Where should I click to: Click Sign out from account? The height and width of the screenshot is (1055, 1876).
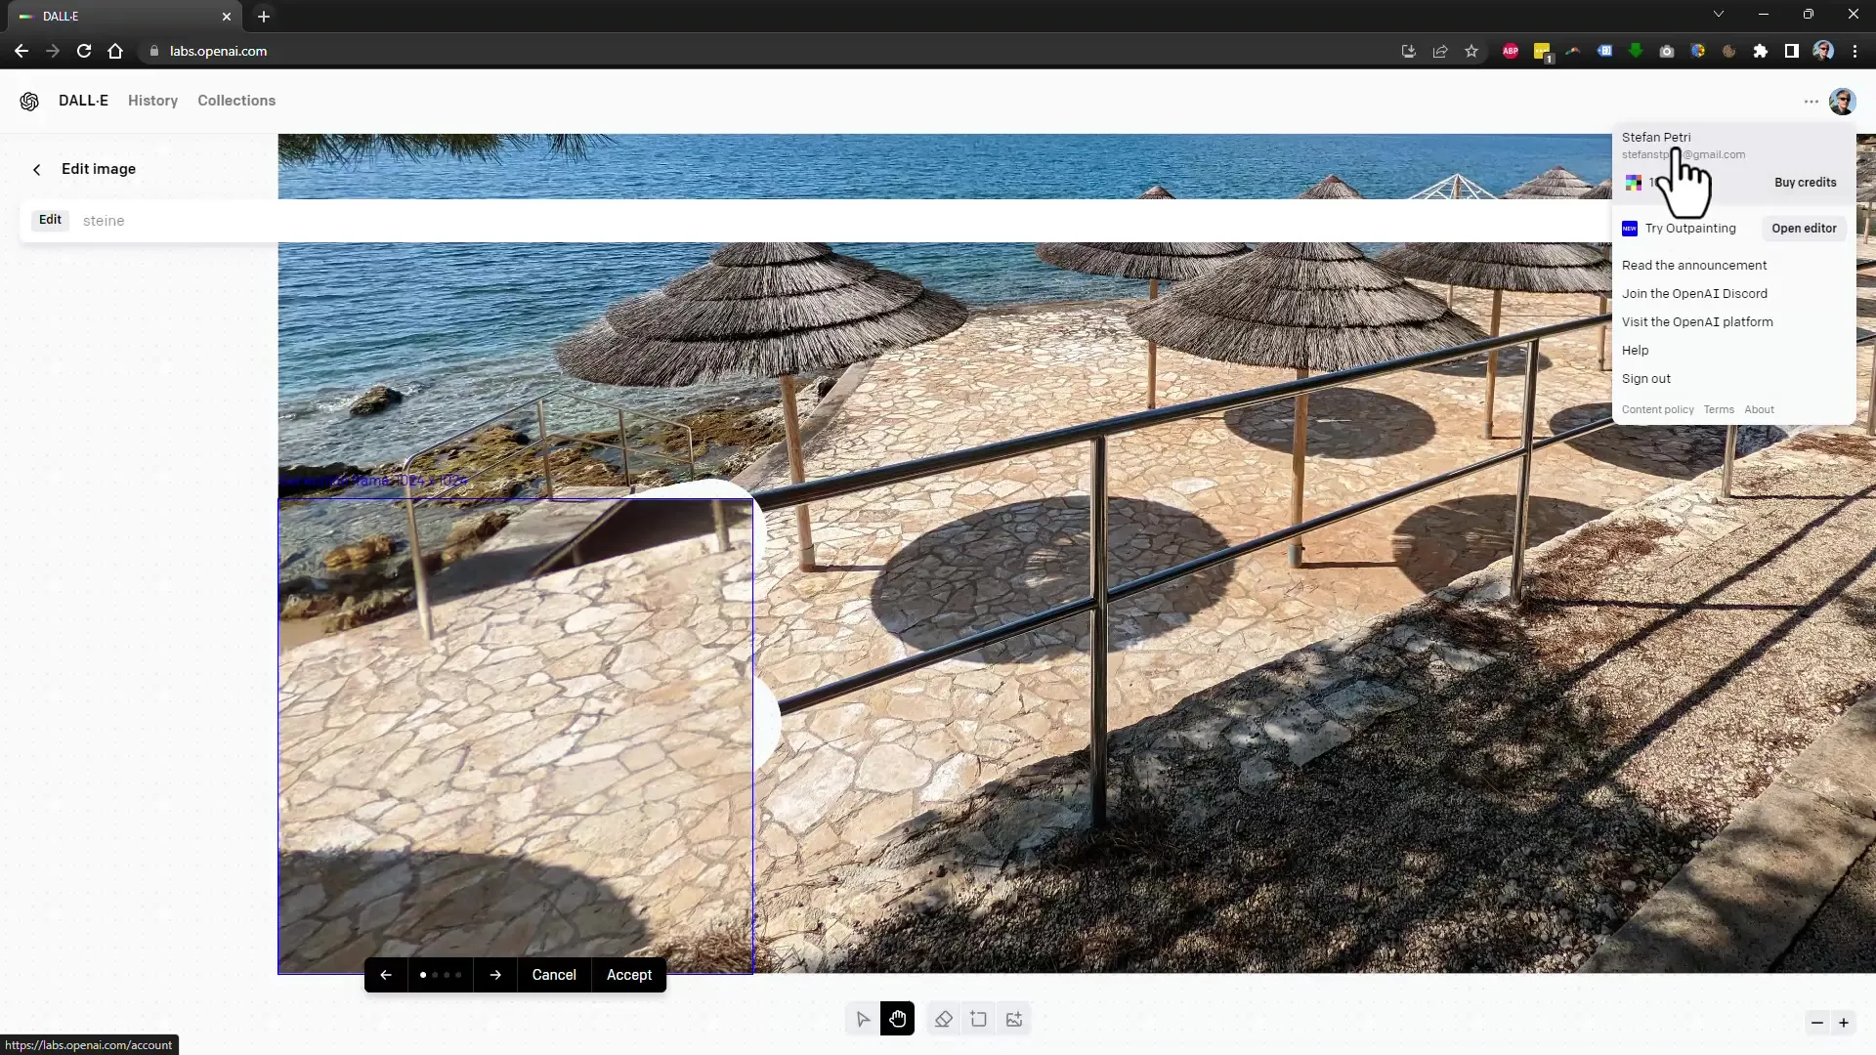[x=1646, y=377]
